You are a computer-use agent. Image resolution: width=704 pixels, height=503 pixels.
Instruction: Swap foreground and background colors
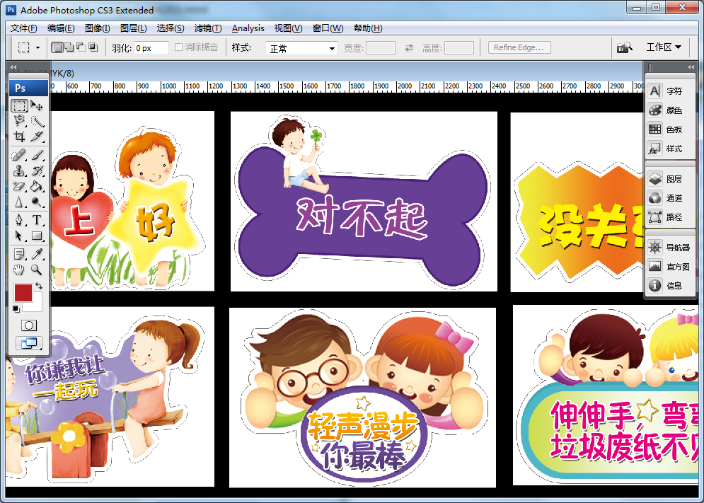(x=39, y=286)
